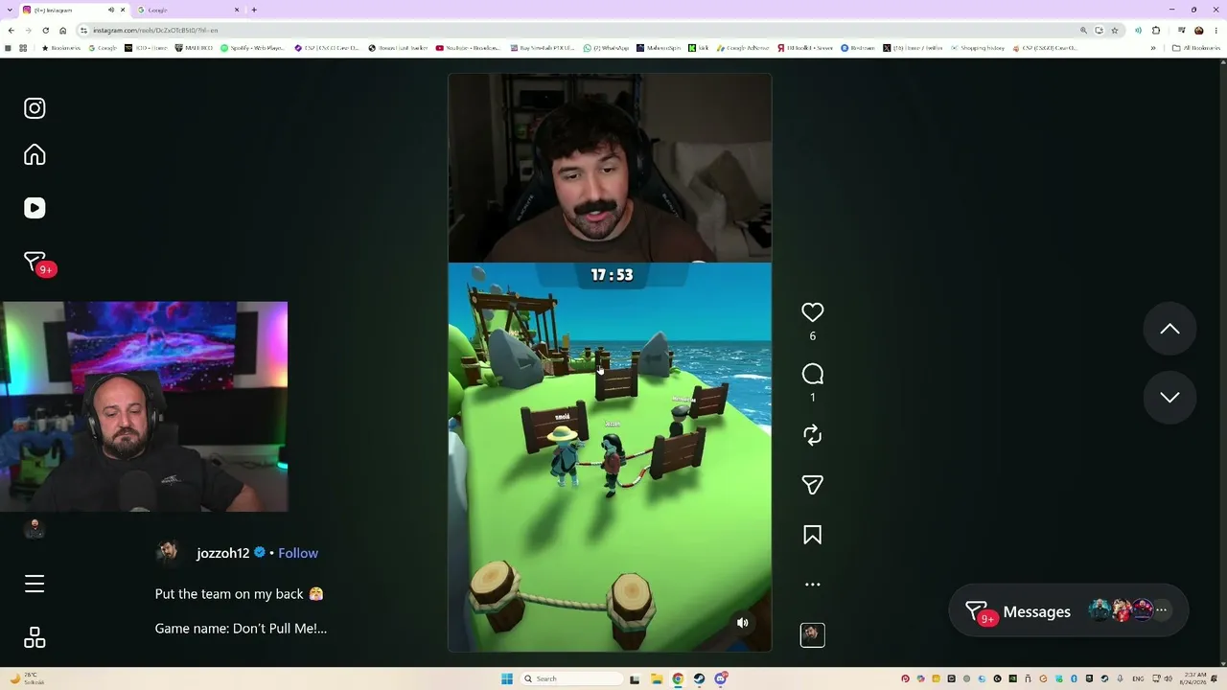Go to Instagram Home feed icon
Image resolution: width=1227 pixels, height=690 pixels.
[35, 155]
